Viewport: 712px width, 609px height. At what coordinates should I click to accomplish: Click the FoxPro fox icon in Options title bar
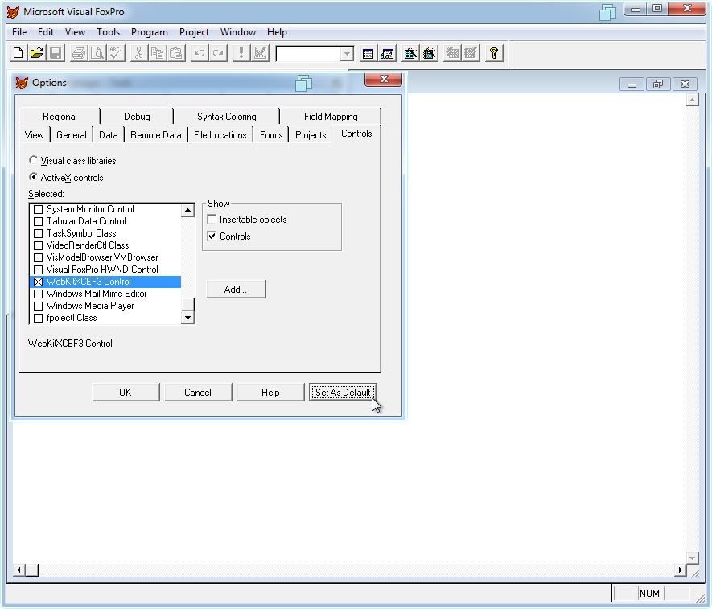(22, 83)
